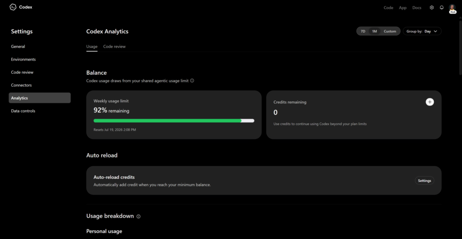Screen dimensions: 462x239
Task: Open settings via the gear icon
Action: point(431,8)
